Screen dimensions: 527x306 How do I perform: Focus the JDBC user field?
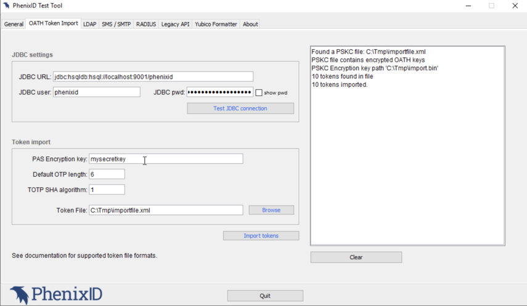(x=96, y=92)
